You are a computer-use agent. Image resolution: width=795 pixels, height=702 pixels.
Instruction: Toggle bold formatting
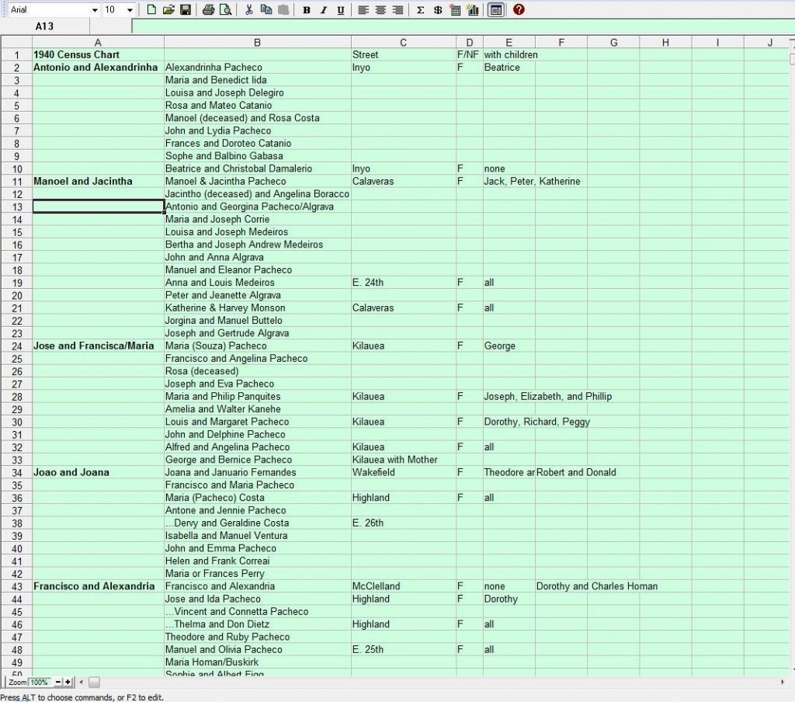pos(306,10)
